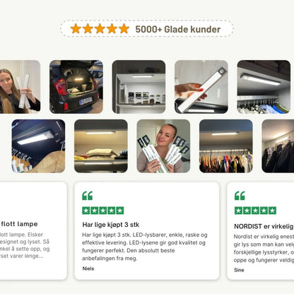Click the 'NORDIST er virkelig' review heading
Screen dimensions: 294x294
point(264,226)
